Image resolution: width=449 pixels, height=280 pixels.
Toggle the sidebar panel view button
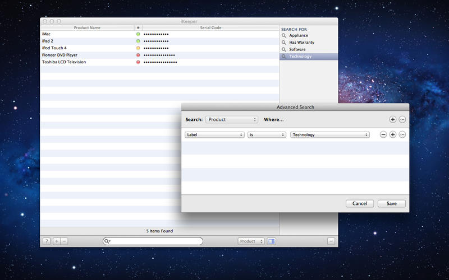pyautogui.click(x=272, y=241)
